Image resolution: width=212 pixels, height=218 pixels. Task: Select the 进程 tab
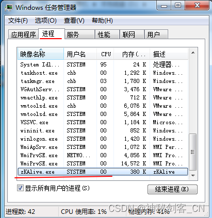click(x=52, y=33)
